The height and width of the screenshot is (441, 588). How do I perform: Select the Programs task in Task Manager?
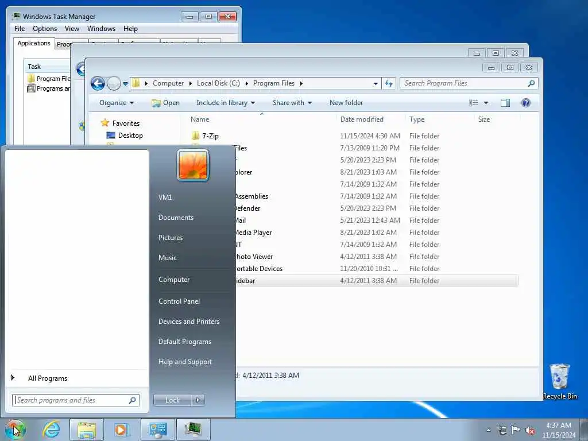pyautogui.click(x=49, y=88)
